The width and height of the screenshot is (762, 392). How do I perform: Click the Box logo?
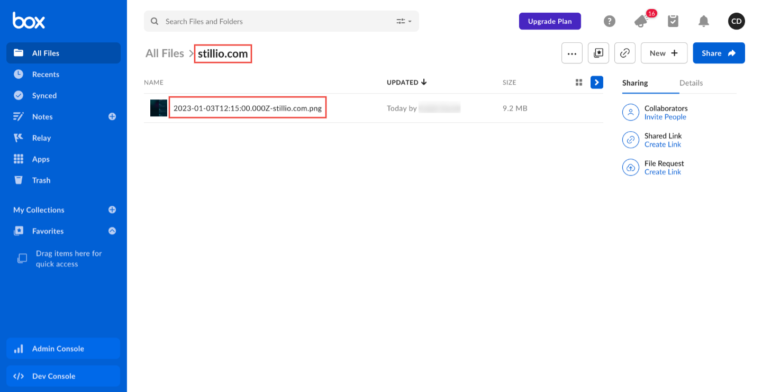click(29, 21)
